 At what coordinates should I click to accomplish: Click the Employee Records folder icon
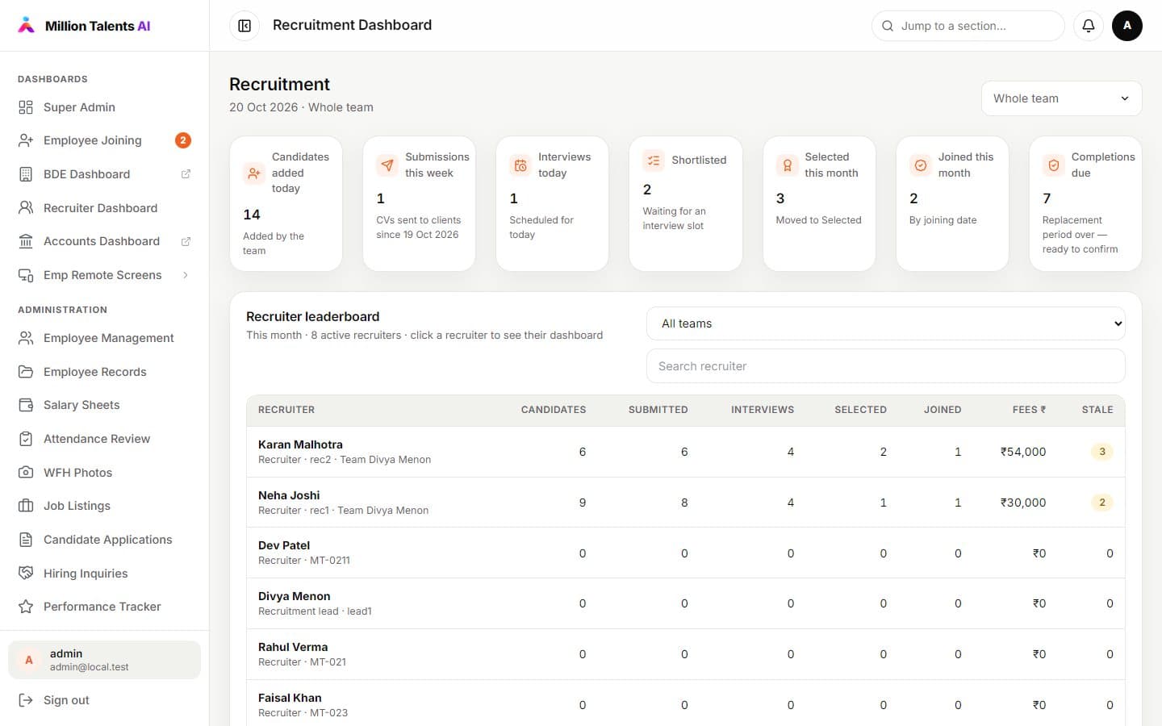click(x=26, y=372)
